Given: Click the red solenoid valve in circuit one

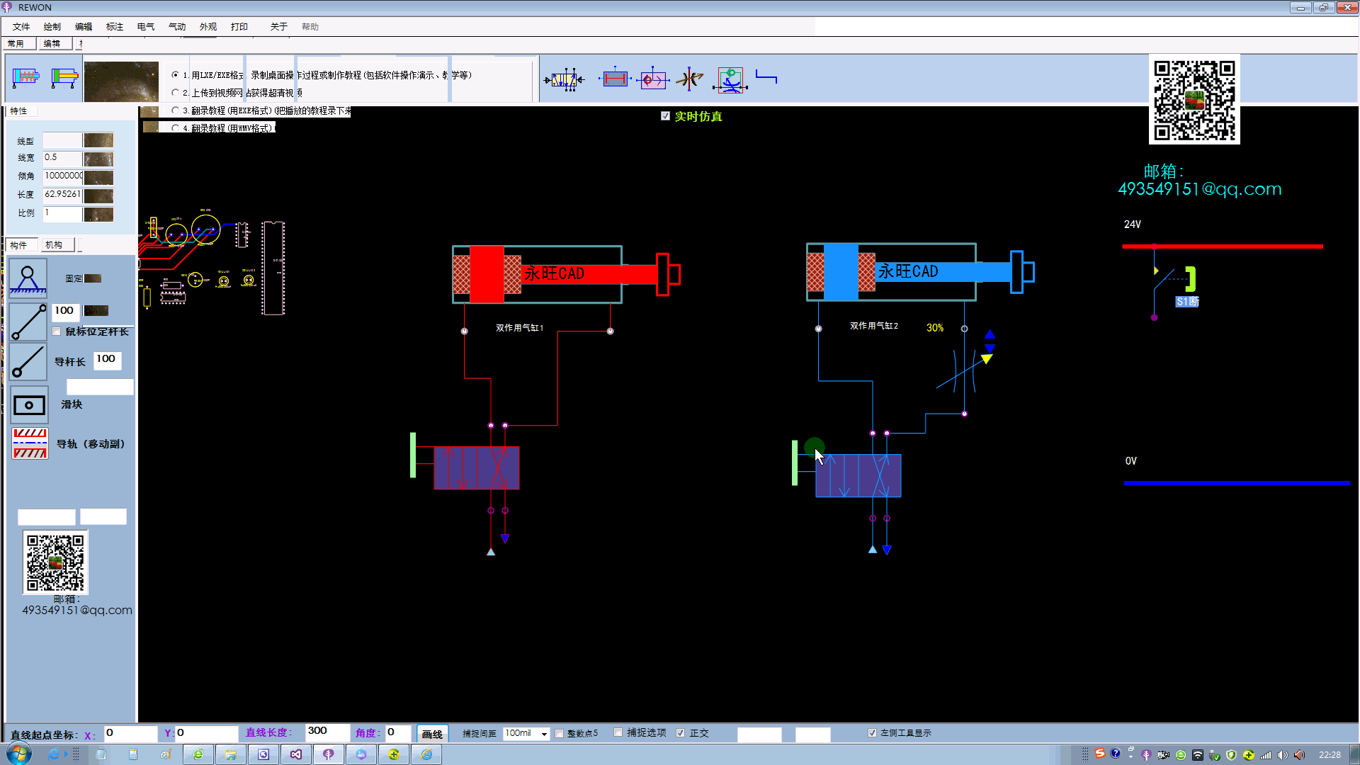Looking at the screenshot, I should (x=476, y=467).
